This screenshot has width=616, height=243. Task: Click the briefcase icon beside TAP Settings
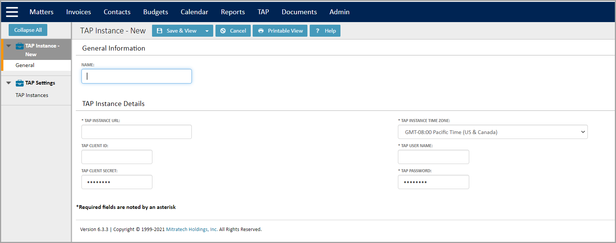pyautogui.click(x=20, y=83)
